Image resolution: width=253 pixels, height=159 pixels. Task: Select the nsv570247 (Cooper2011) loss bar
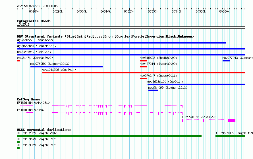(144, 79)
